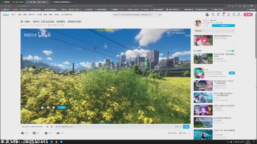Toggle danmaku display icon next to viewer count

47,127
